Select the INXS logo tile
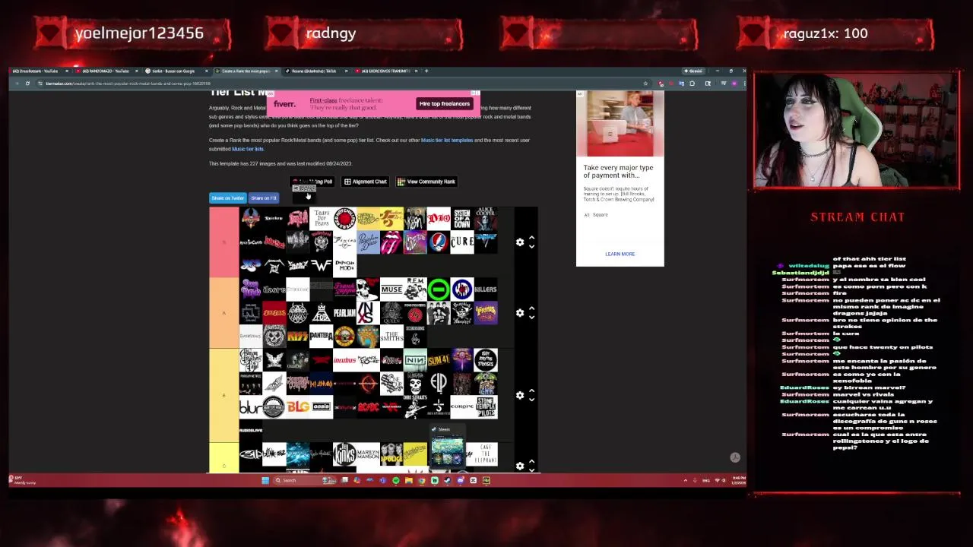This screenshot has width=973, height=547. [x=368, y=313]
